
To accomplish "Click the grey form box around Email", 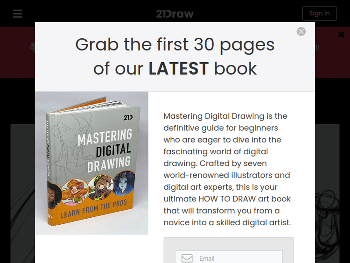I will [229, 250].
